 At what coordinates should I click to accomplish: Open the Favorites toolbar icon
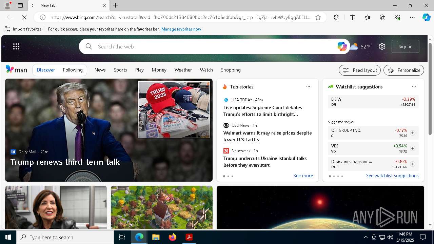(368, 17)
